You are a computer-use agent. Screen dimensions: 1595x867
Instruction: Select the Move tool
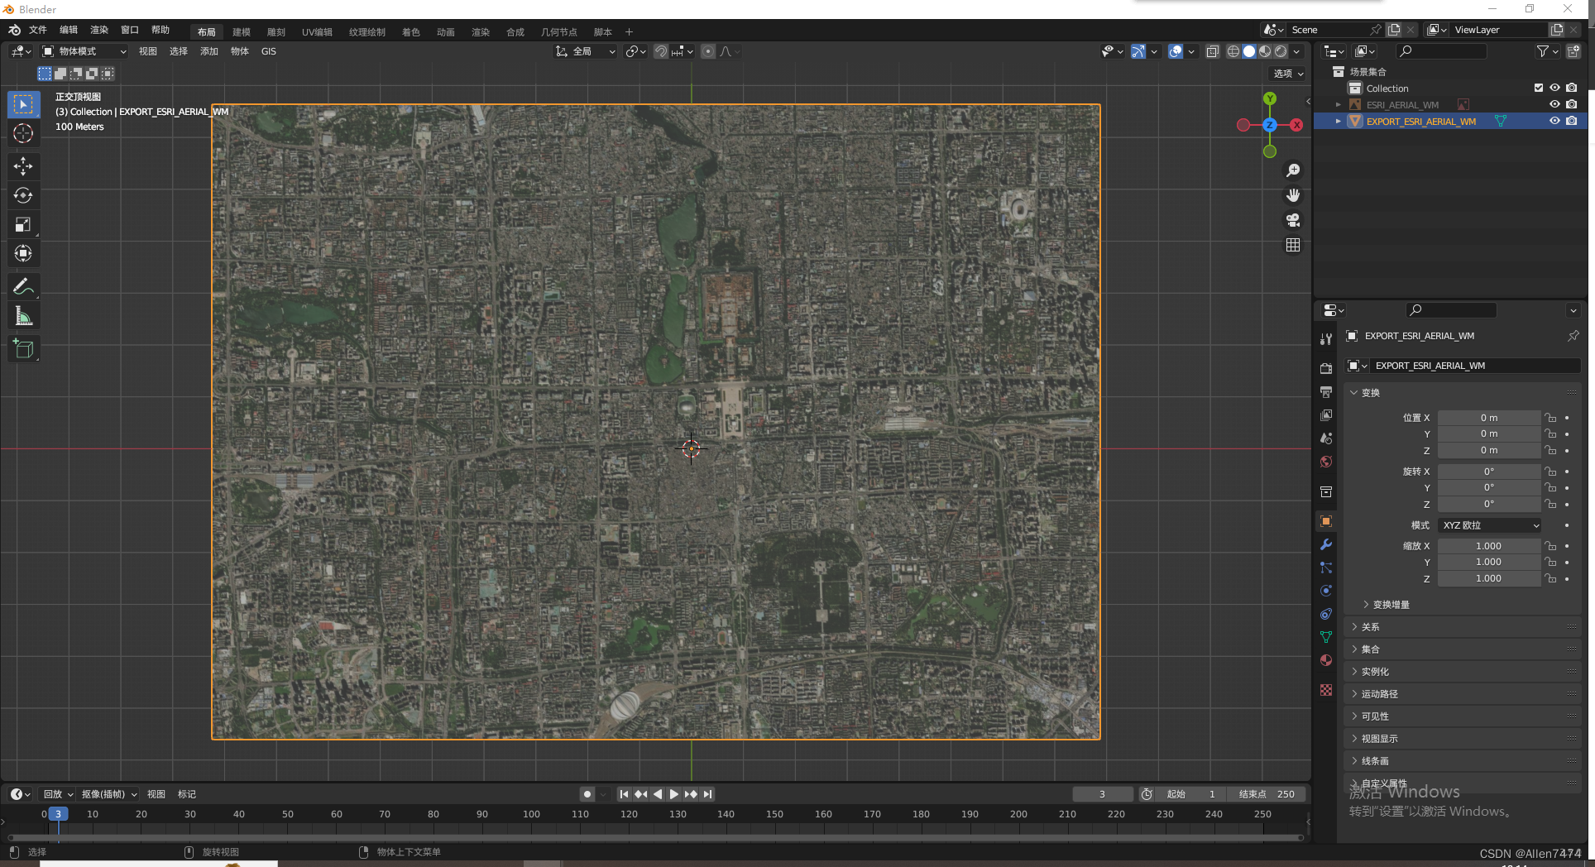coord(23,166)
